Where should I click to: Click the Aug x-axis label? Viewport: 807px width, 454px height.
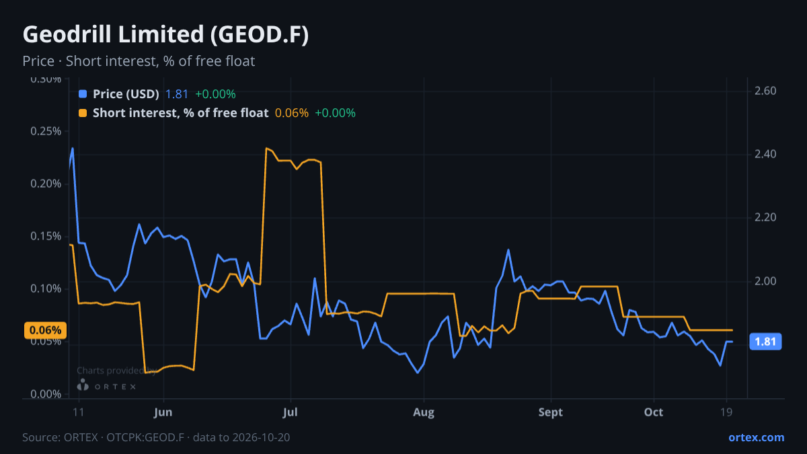pos(424,412)
